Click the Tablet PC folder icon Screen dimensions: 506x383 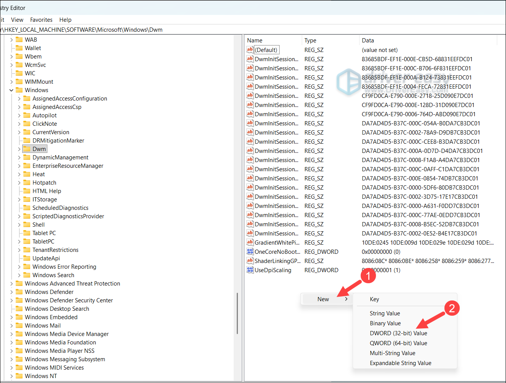point(27,233)
